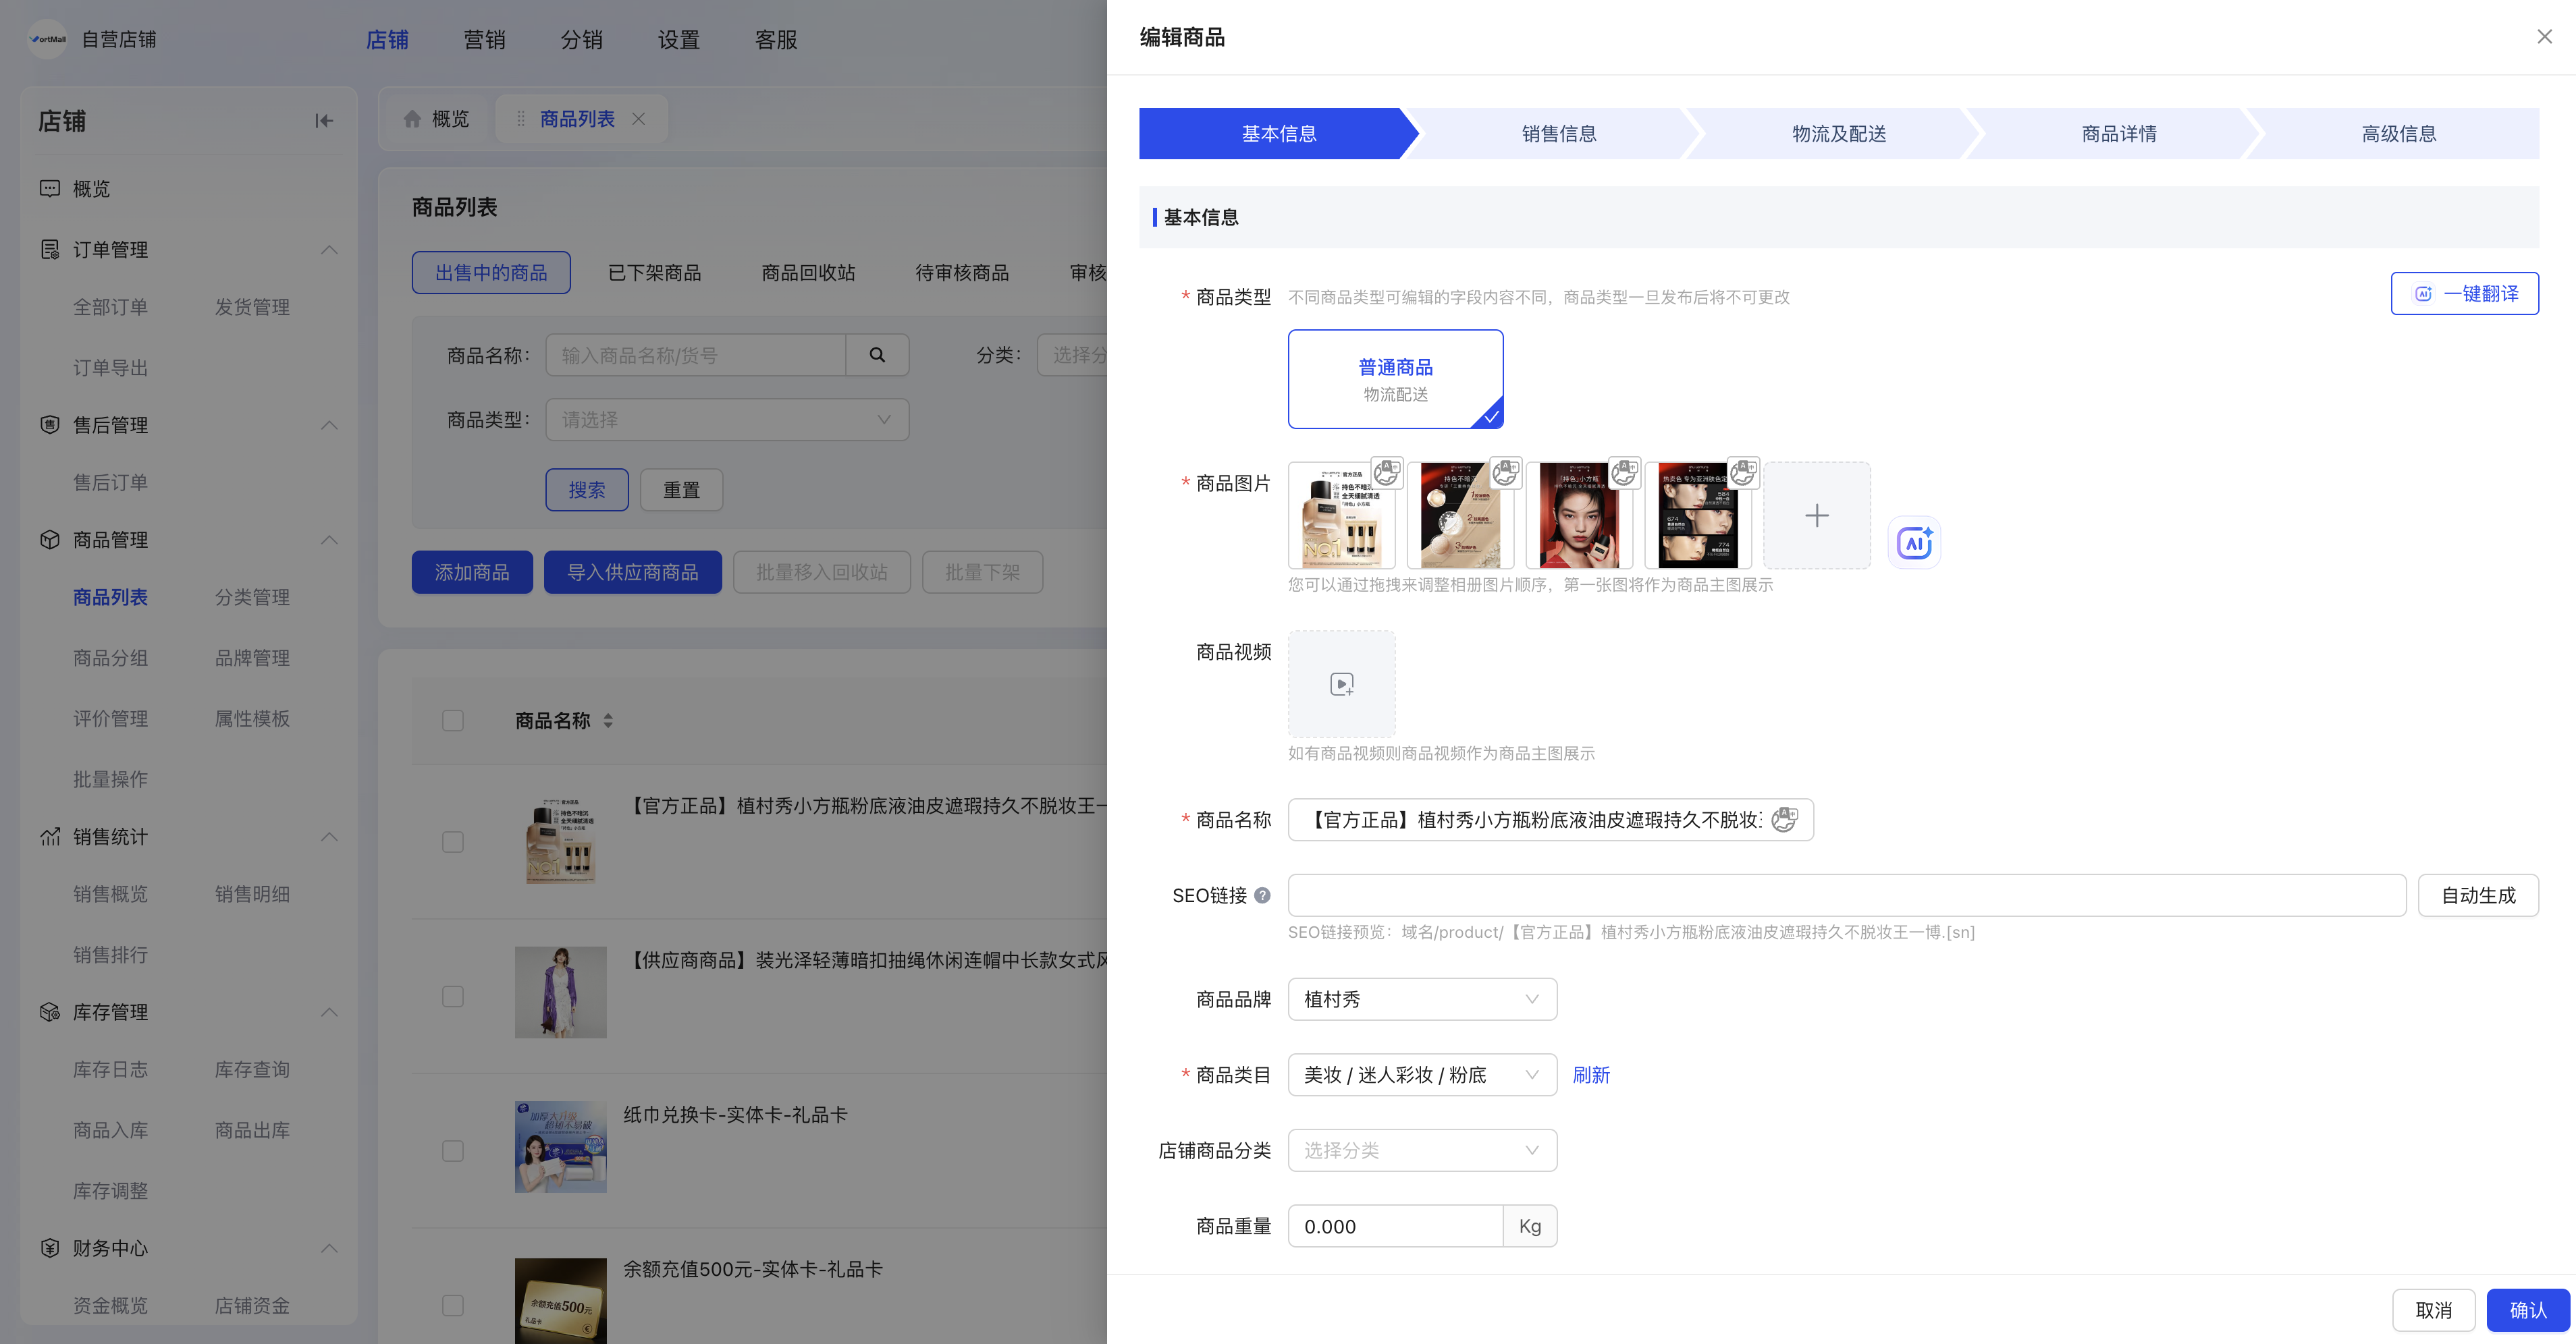The image size is (2576, 1344).
Task: Close the 编辑商品 drawer with X icon
Action: click(x=2544, y=37)
